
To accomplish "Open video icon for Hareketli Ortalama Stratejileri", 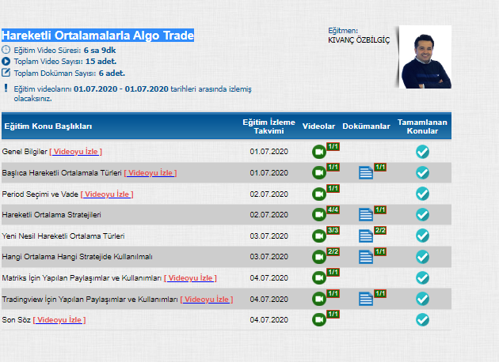I will pyautogui.click(x=319, y=215).
